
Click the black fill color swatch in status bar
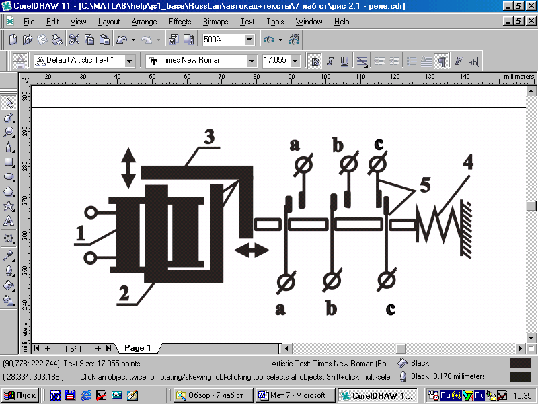tap(520, 364)
